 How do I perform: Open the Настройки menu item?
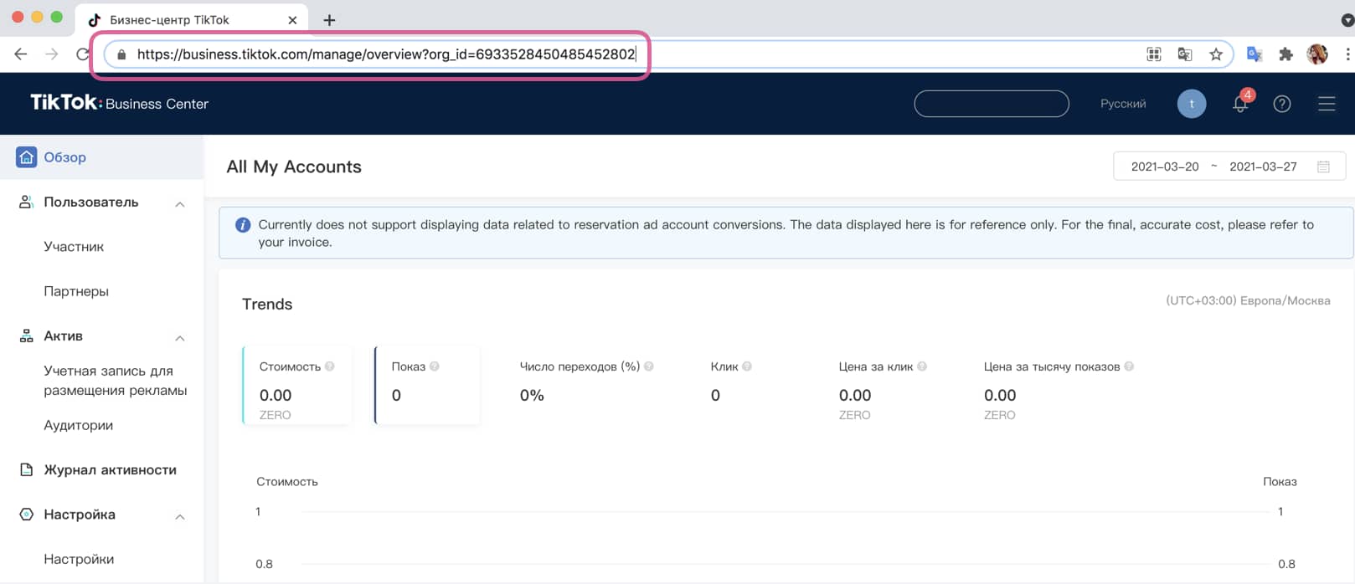79,559
